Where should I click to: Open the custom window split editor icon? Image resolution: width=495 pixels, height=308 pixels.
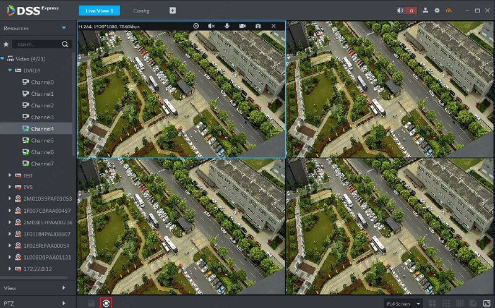tap(473, 303)
